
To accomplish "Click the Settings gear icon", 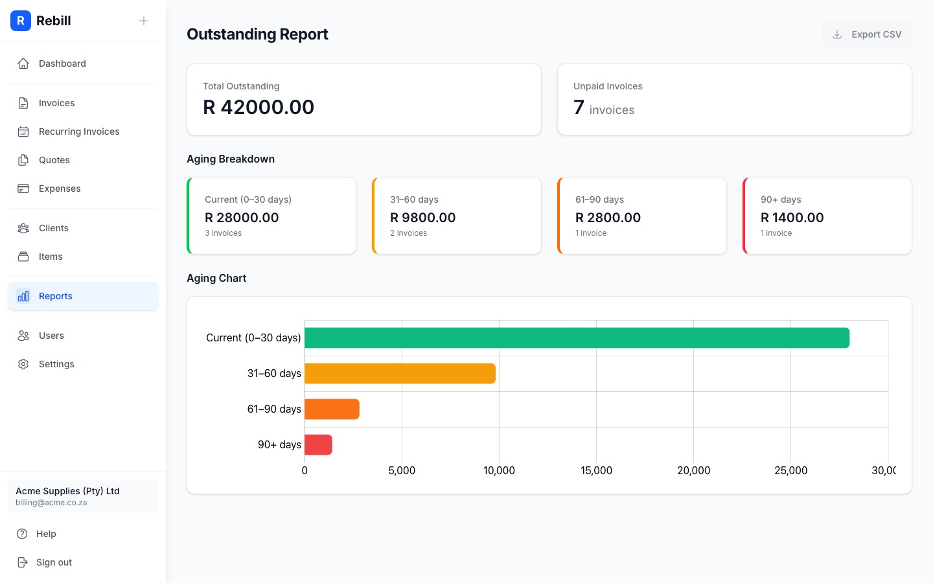I will click(23, 364).
